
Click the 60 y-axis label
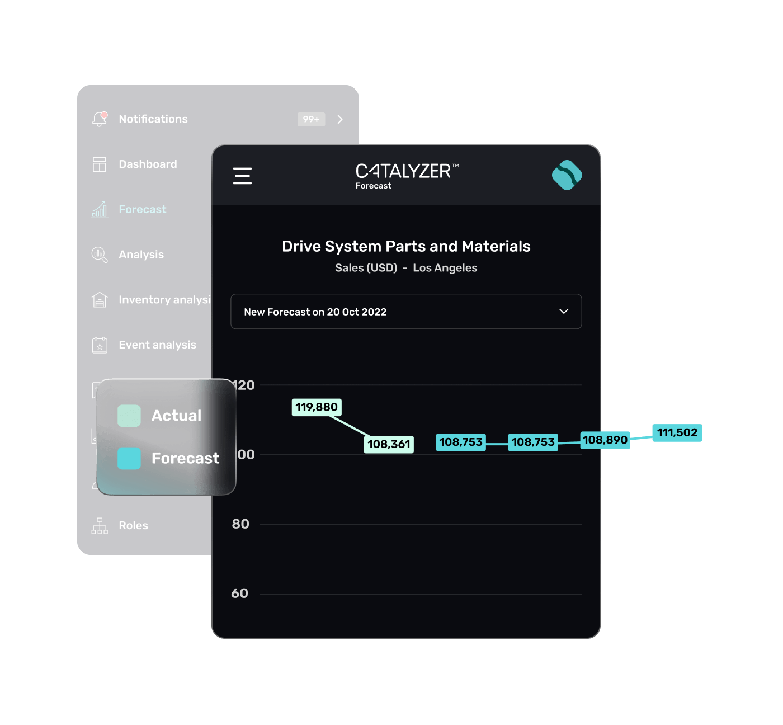click(x=239, y=594)
